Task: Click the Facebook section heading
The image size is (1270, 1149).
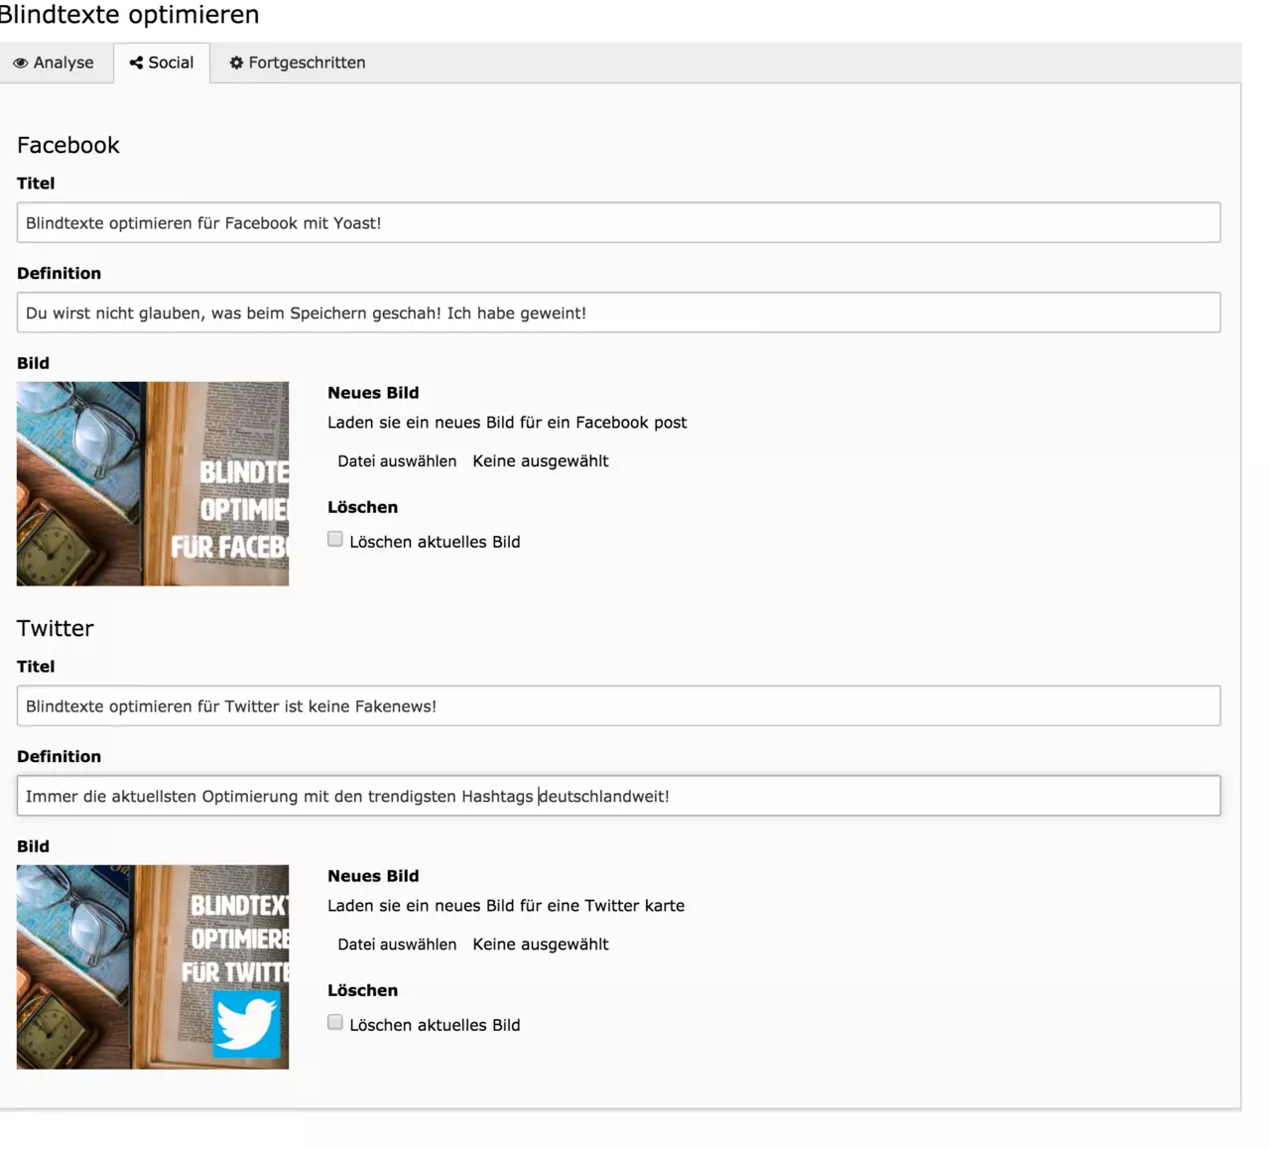Action: click(x=68, y=145)
